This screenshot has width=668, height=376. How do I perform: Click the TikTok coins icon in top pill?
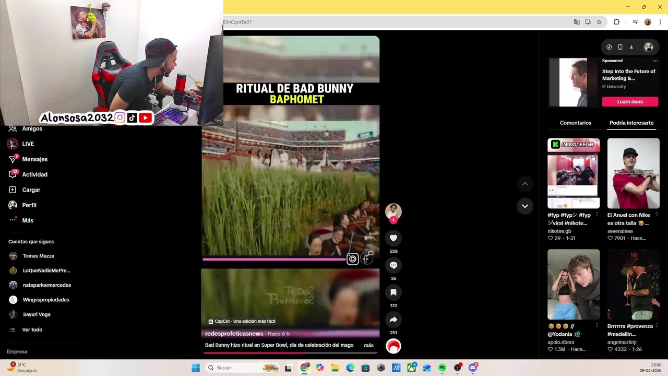point(609,47)
